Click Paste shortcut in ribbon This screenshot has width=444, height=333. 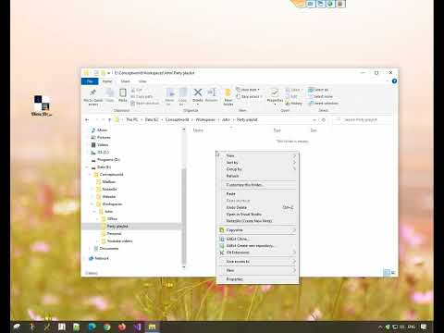tap(145, 104)
